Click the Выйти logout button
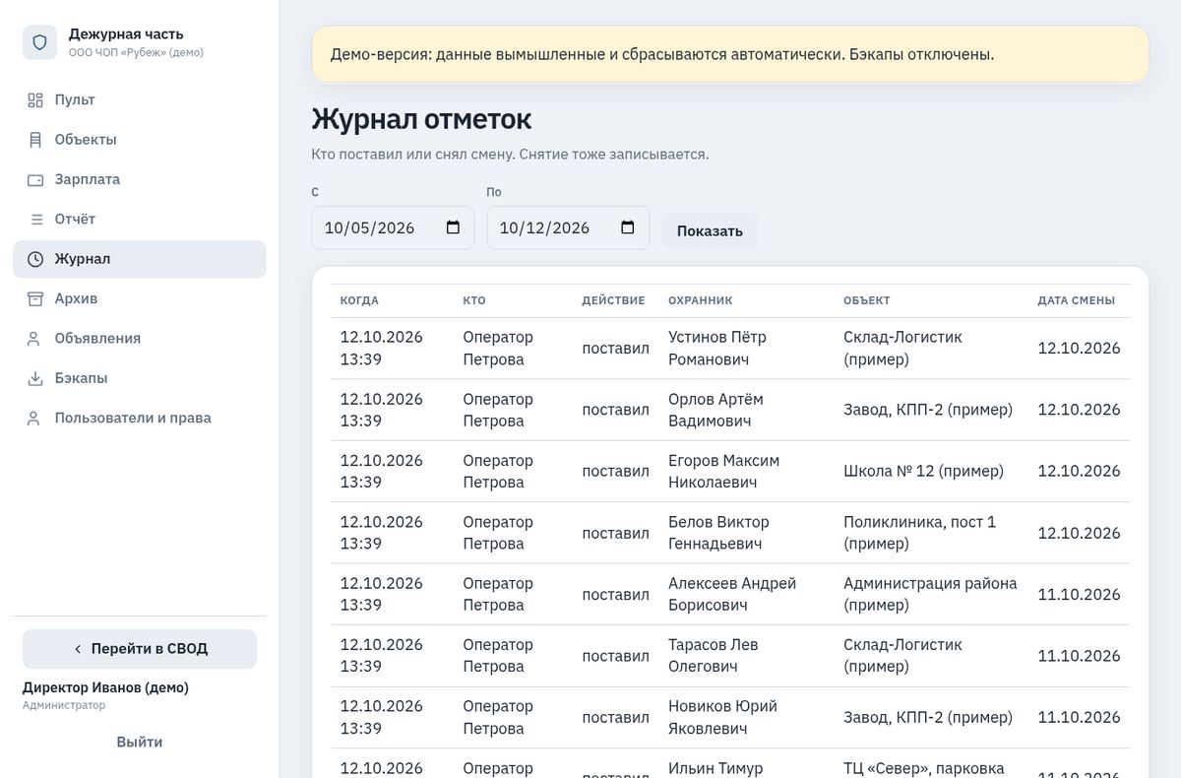Image resolution: width=1181 pixels, height=778 pixels. (140, 742)
